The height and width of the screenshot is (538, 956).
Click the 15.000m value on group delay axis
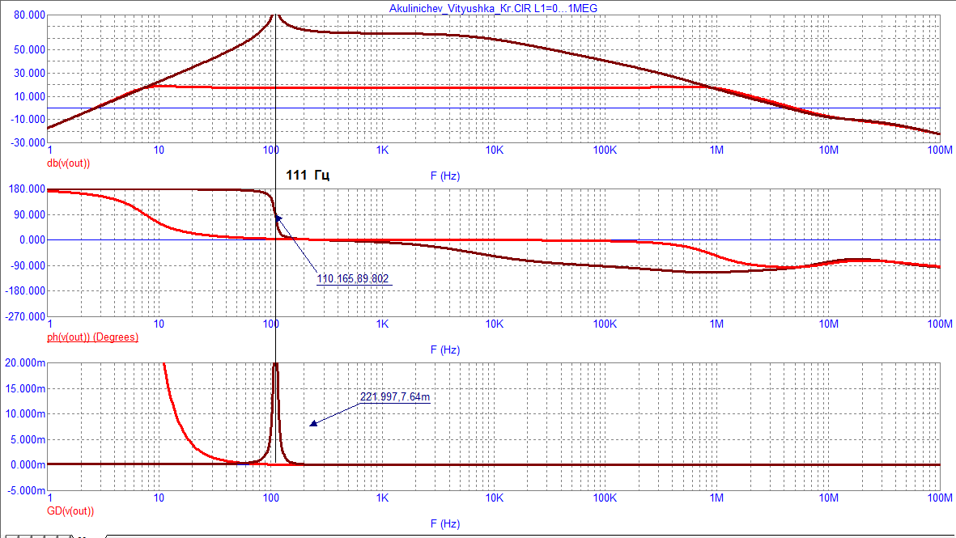pos(26,388)
